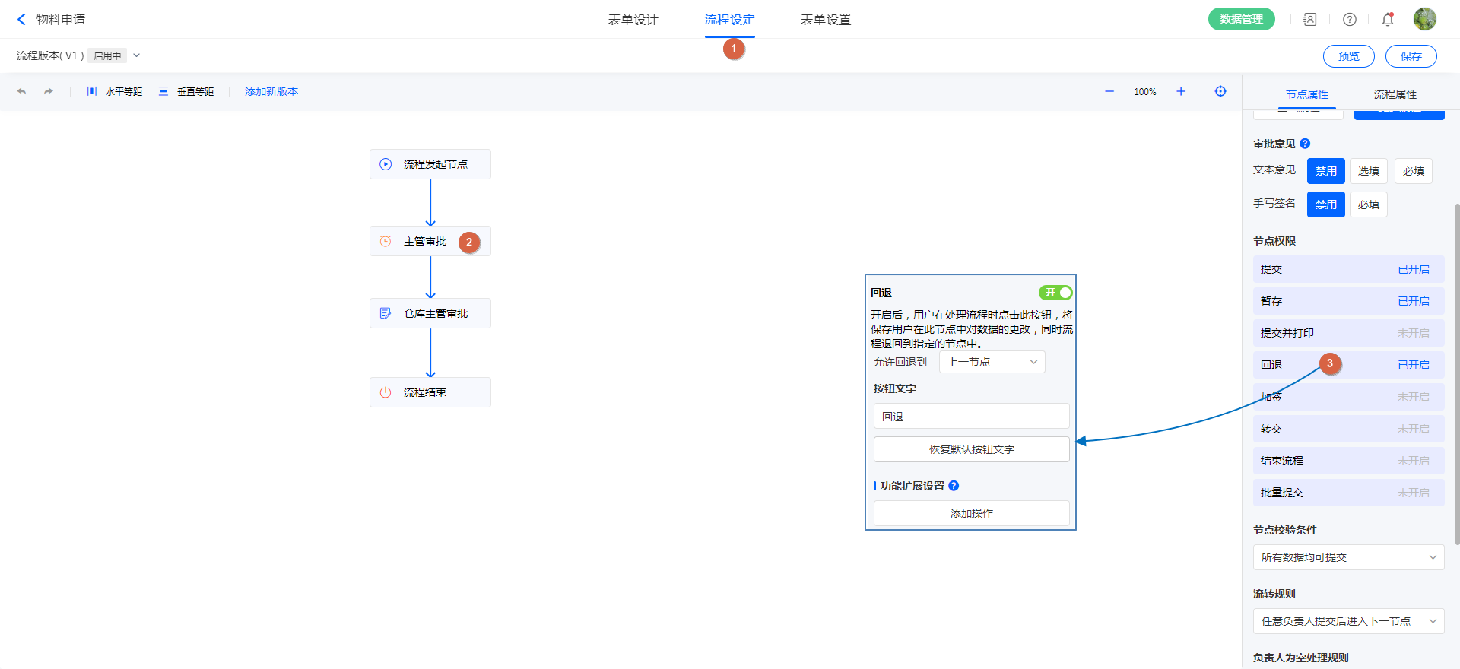The image size is (1460, 669).
Task: Zoom in with the plus icon
Action: pyautogui.click(x=1181, y=91)
